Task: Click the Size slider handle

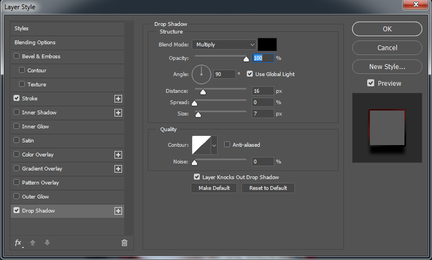Action: tap(198, 114)
